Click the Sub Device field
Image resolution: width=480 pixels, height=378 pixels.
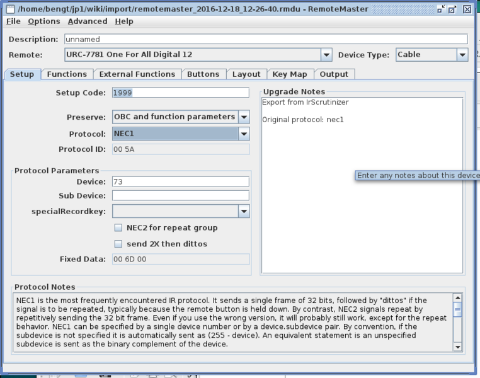point(181,195)
